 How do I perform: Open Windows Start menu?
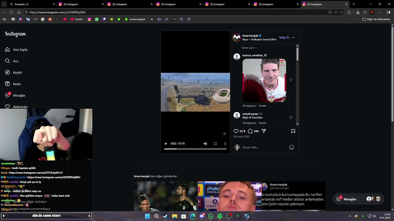click(147, 216)
